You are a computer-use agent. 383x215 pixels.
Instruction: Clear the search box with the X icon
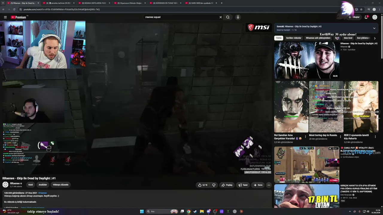point(221,17)
